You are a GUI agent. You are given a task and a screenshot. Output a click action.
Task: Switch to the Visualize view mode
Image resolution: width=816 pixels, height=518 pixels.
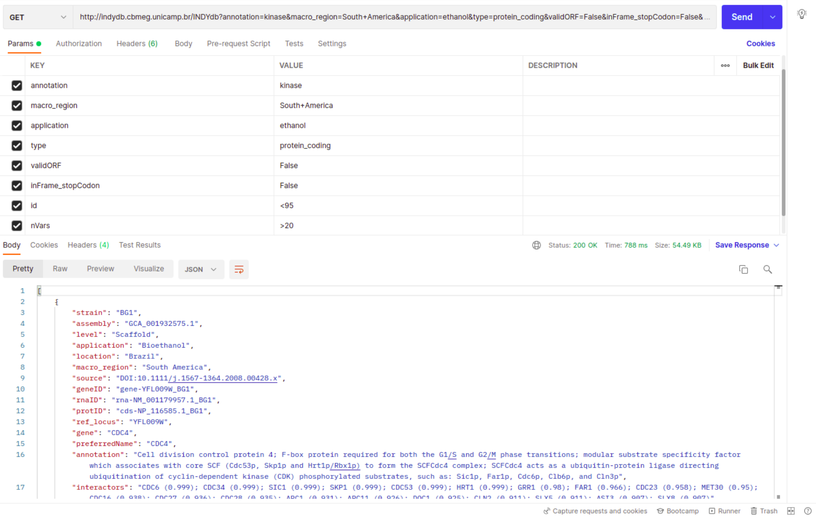coord(149,269)
